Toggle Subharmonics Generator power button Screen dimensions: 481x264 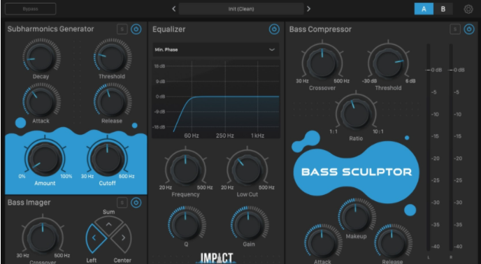point(136,29)
